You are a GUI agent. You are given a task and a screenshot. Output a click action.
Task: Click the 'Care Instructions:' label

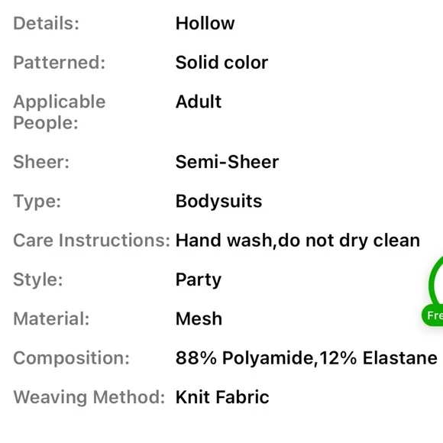(x=92, y=241)
